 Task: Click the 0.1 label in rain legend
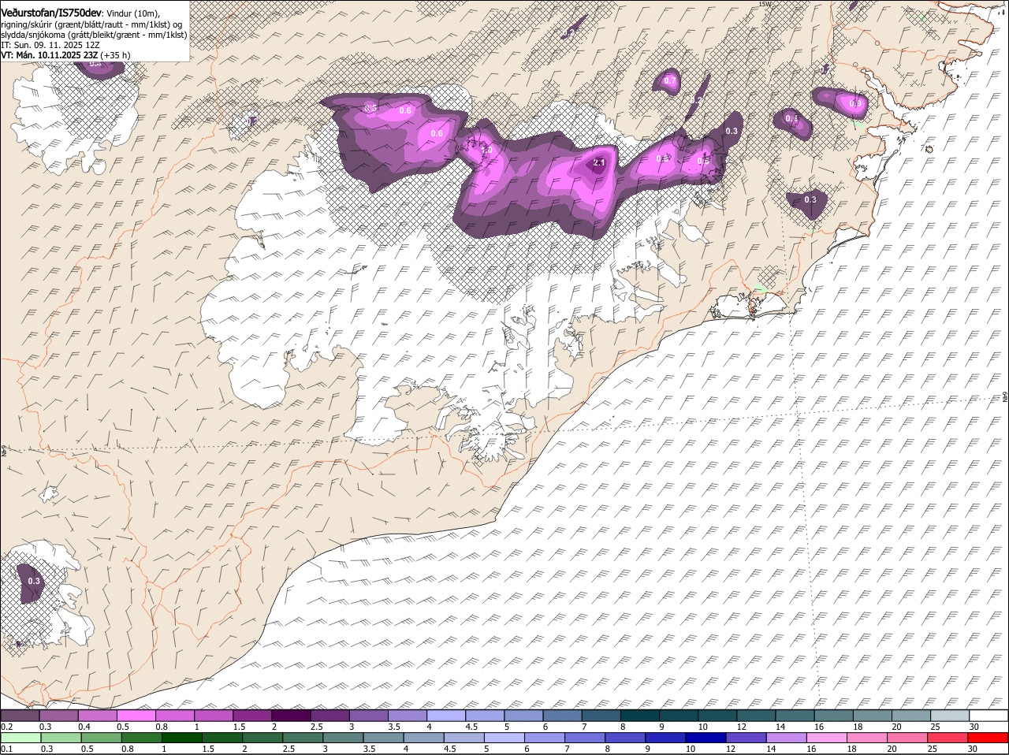tap(6, 749)
